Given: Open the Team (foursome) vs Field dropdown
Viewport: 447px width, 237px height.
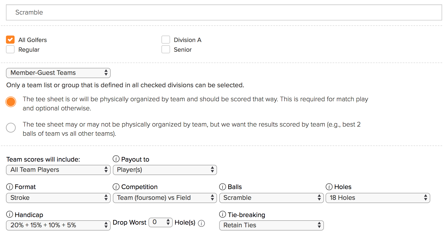Looking at the screenshot, I should (165, 198).
